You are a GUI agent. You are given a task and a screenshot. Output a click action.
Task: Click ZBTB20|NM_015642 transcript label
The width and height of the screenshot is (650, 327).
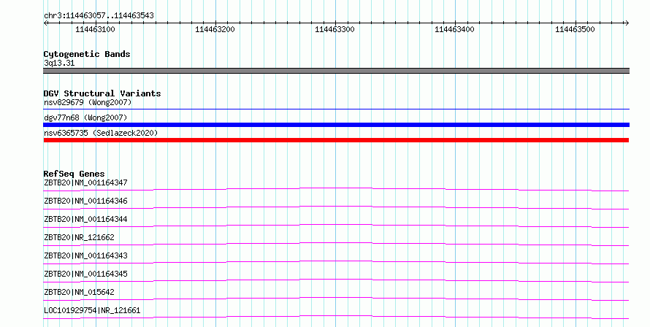pyautogui.click(x=79, y=292)
